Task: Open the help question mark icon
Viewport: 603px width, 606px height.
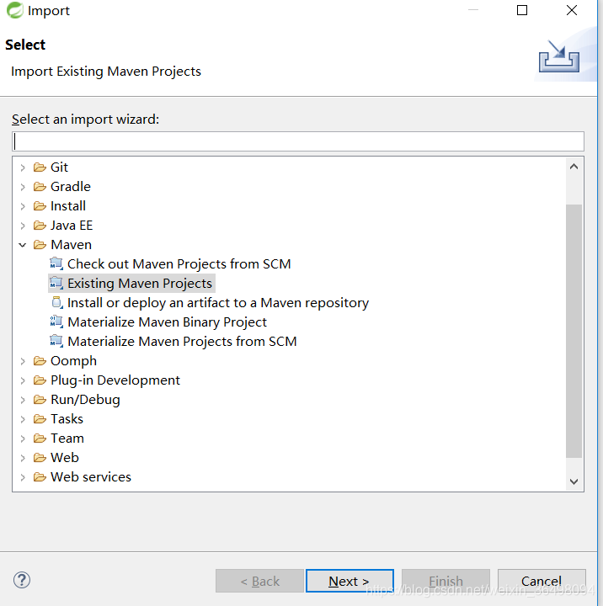Action: (22, 580)
